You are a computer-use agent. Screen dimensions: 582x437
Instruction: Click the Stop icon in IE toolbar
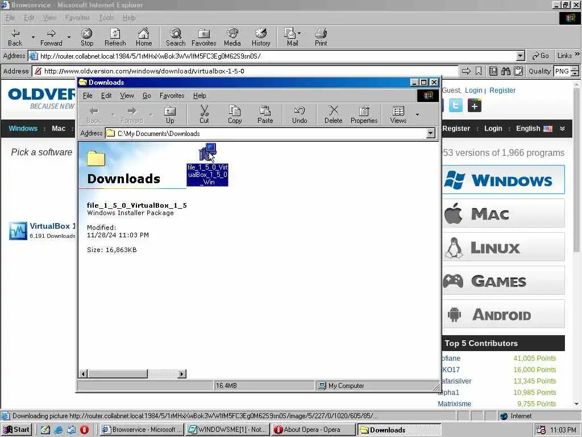(x=87, y=37)
